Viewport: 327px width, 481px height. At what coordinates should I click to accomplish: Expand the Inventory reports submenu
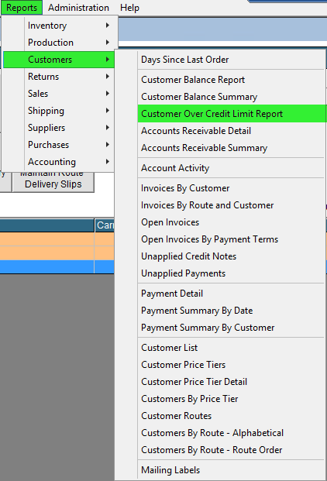(58, 26)
